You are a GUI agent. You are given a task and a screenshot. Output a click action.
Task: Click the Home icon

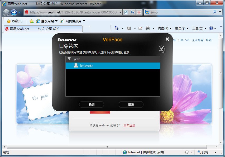point(116,28)
